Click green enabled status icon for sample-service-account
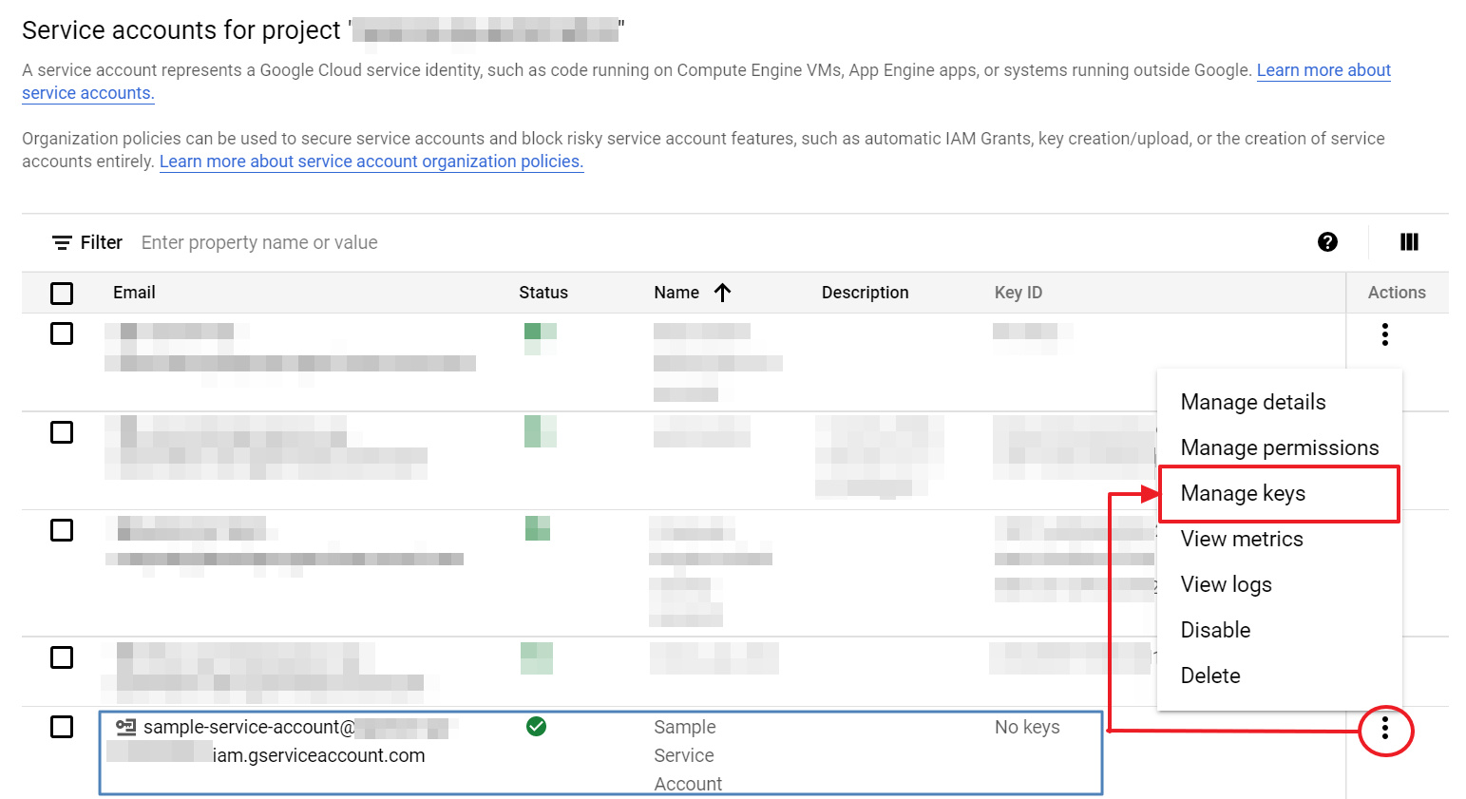This screenshot has height=799, width=1466. coord(536,727)
